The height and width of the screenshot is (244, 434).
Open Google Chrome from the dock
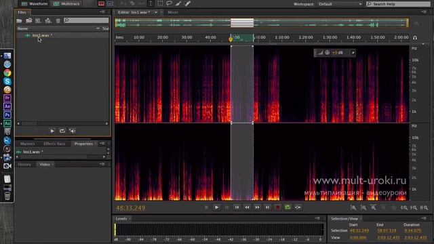[7, 73]
